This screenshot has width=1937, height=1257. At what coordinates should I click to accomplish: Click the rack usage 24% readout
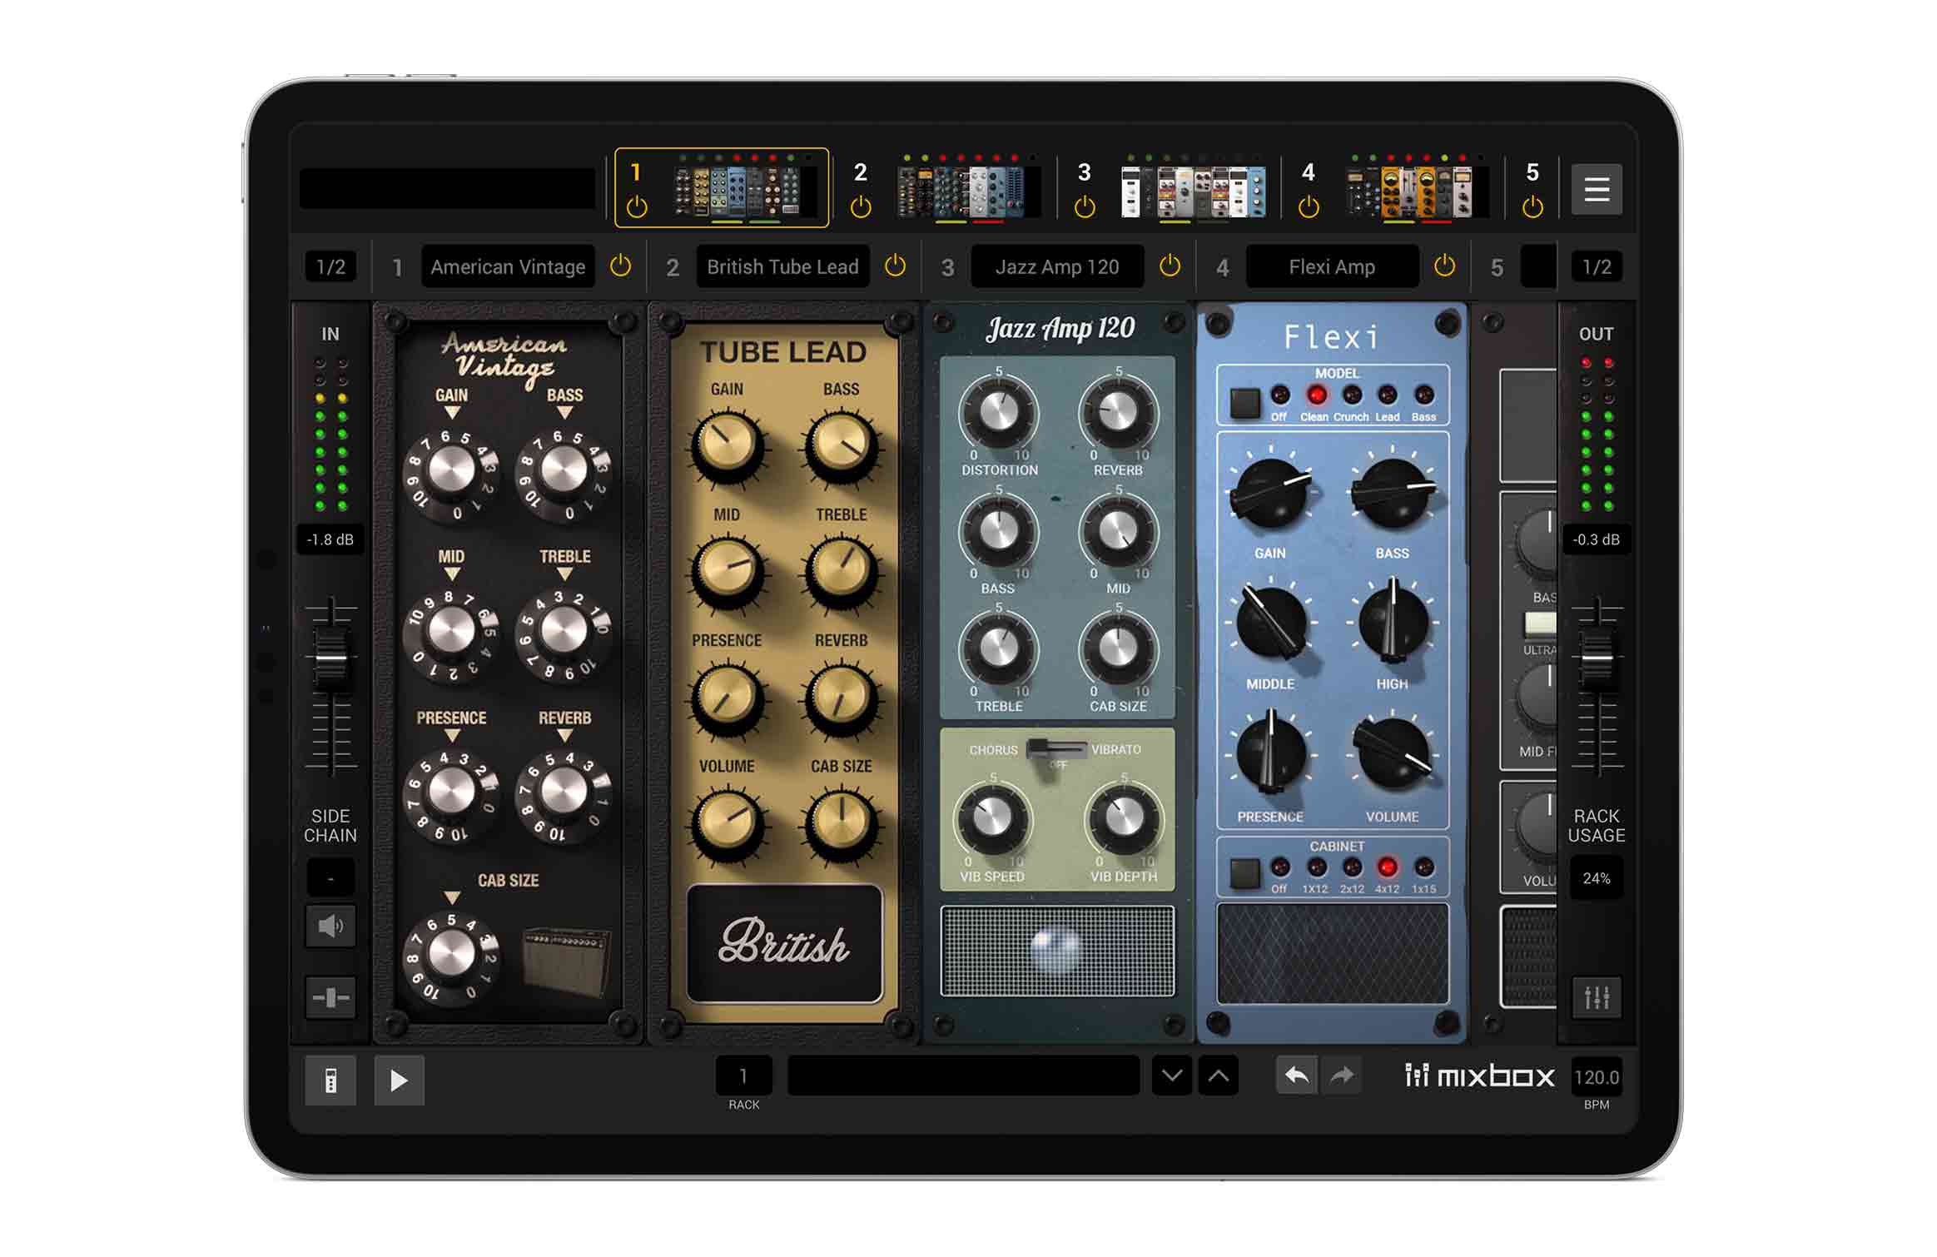[1596, 878]
